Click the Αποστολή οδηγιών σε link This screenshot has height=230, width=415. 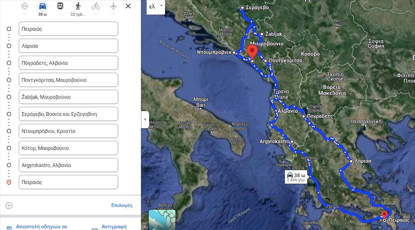42,226
